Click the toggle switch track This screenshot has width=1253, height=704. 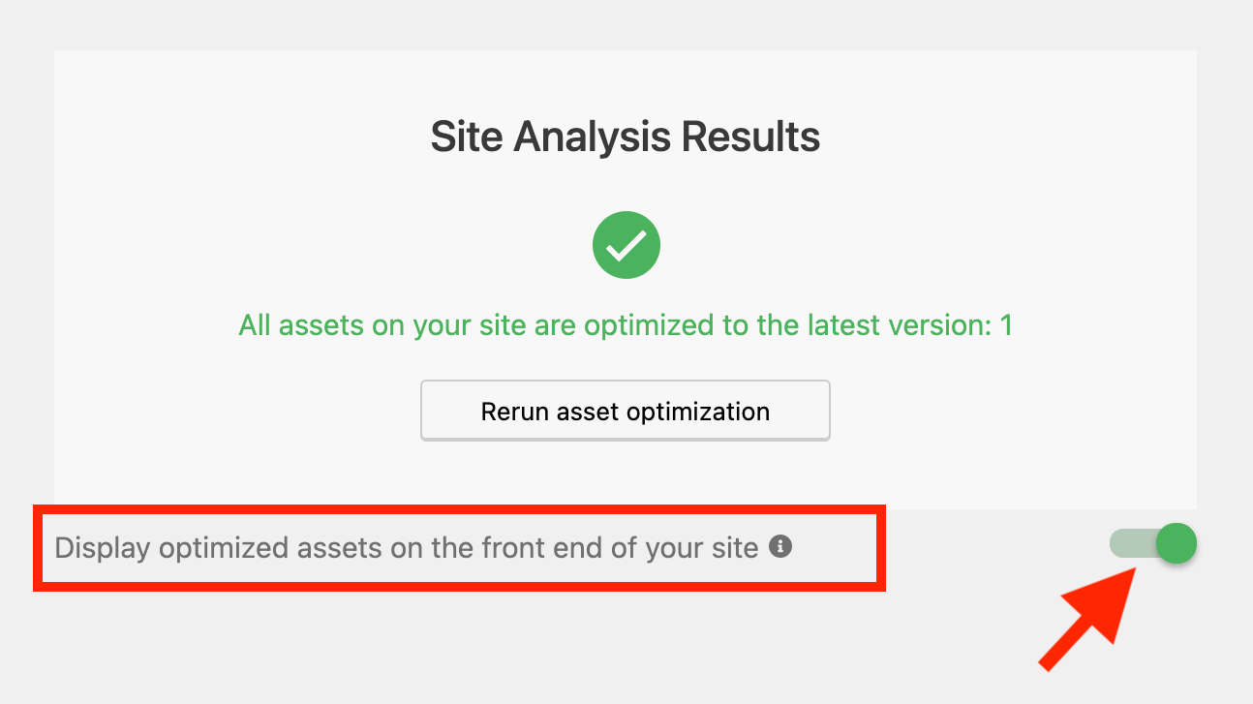(x=1138, y=543)
